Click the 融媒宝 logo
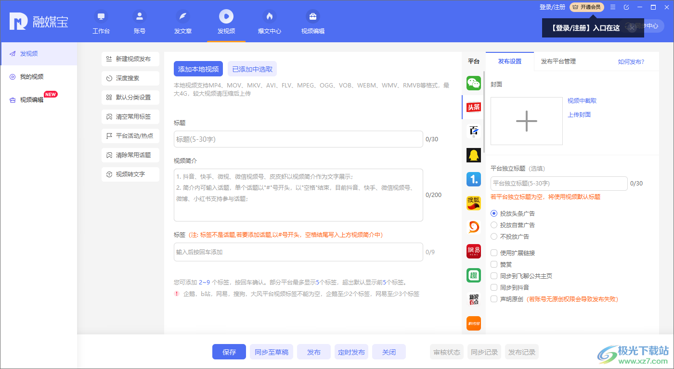Viewport: 674px width, 369px height. tap(39, 21)
